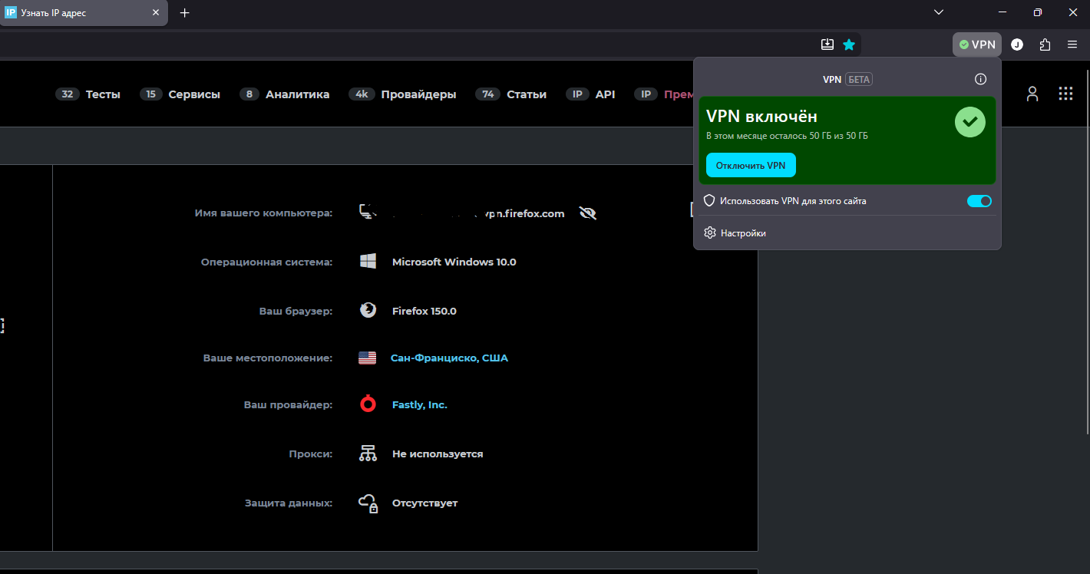Toggle the hide hostname eye icon
The image size is (1090, 574).
pos(588,213)
